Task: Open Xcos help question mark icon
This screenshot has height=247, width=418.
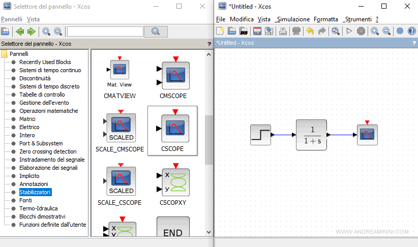Action: coord(411,31)
